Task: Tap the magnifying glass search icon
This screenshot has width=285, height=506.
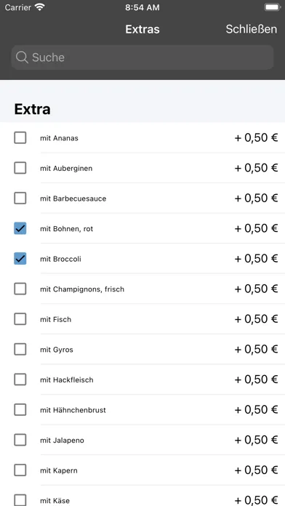Action: coord(22,57)
